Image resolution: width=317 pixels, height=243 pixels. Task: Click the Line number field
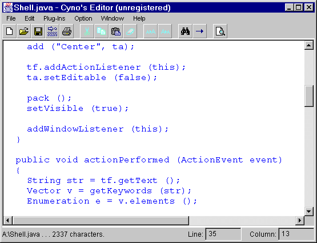click(x=223, y=234)
